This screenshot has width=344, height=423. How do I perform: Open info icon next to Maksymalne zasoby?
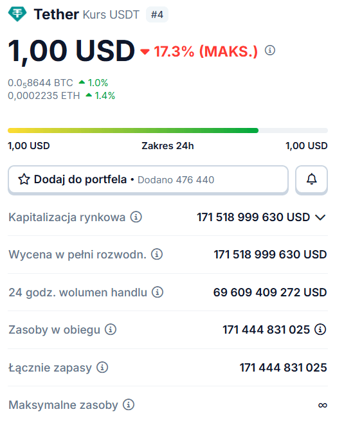pos(129,404)
